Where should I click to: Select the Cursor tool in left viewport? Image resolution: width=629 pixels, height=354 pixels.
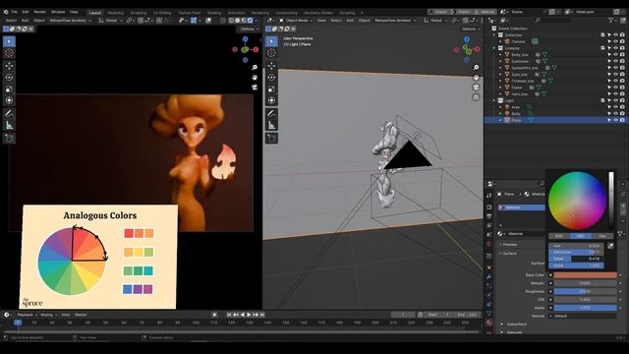pyautogui.click(x=9, y=53)
